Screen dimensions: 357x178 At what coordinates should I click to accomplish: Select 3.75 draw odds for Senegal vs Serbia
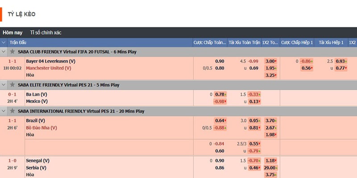270,175
